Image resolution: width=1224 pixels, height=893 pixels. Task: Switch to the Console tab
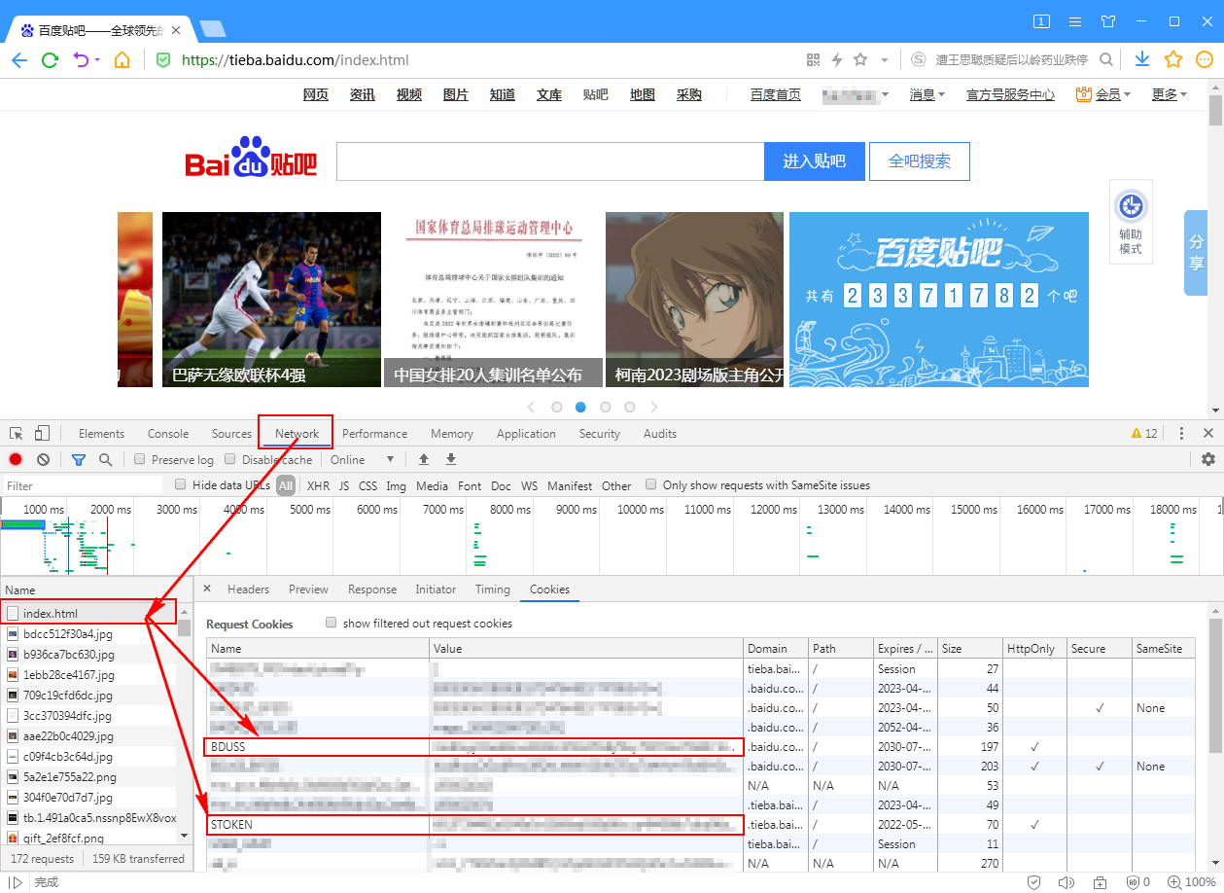point(168,434)
